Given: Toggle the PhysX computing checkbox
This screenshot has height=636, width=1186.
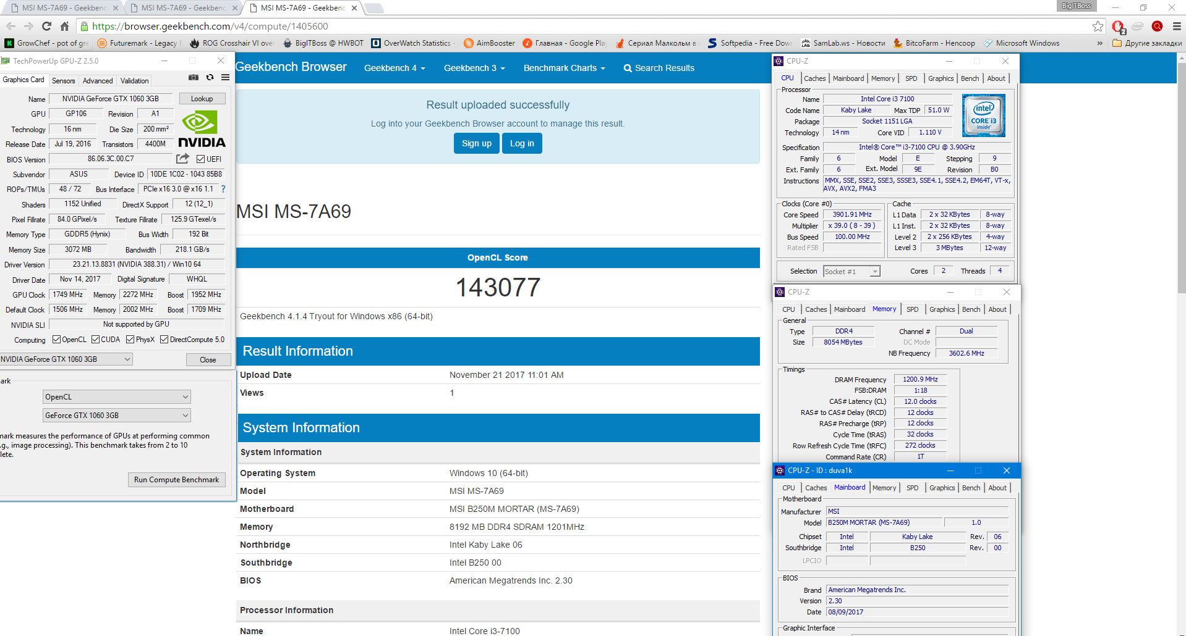Looking at the screenshot, I should click(130, 340).
